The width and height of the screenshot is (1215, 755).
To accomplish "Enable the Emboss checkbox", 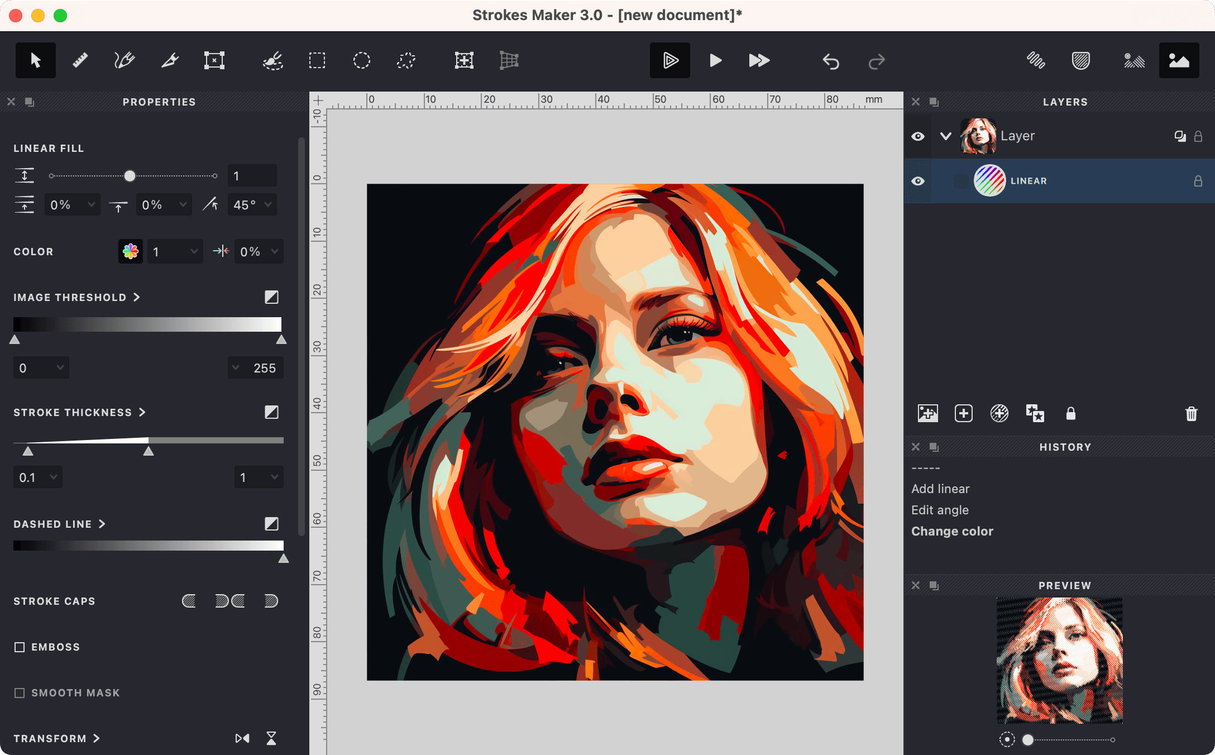I will coord(20,647).
